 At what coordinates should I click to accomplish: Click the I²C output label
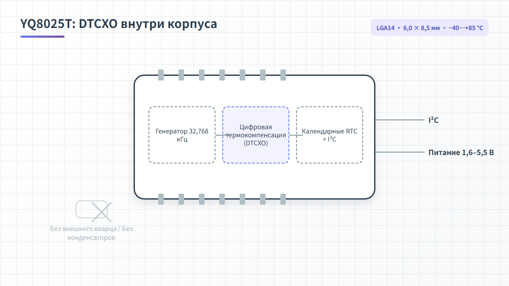point(433,120)
